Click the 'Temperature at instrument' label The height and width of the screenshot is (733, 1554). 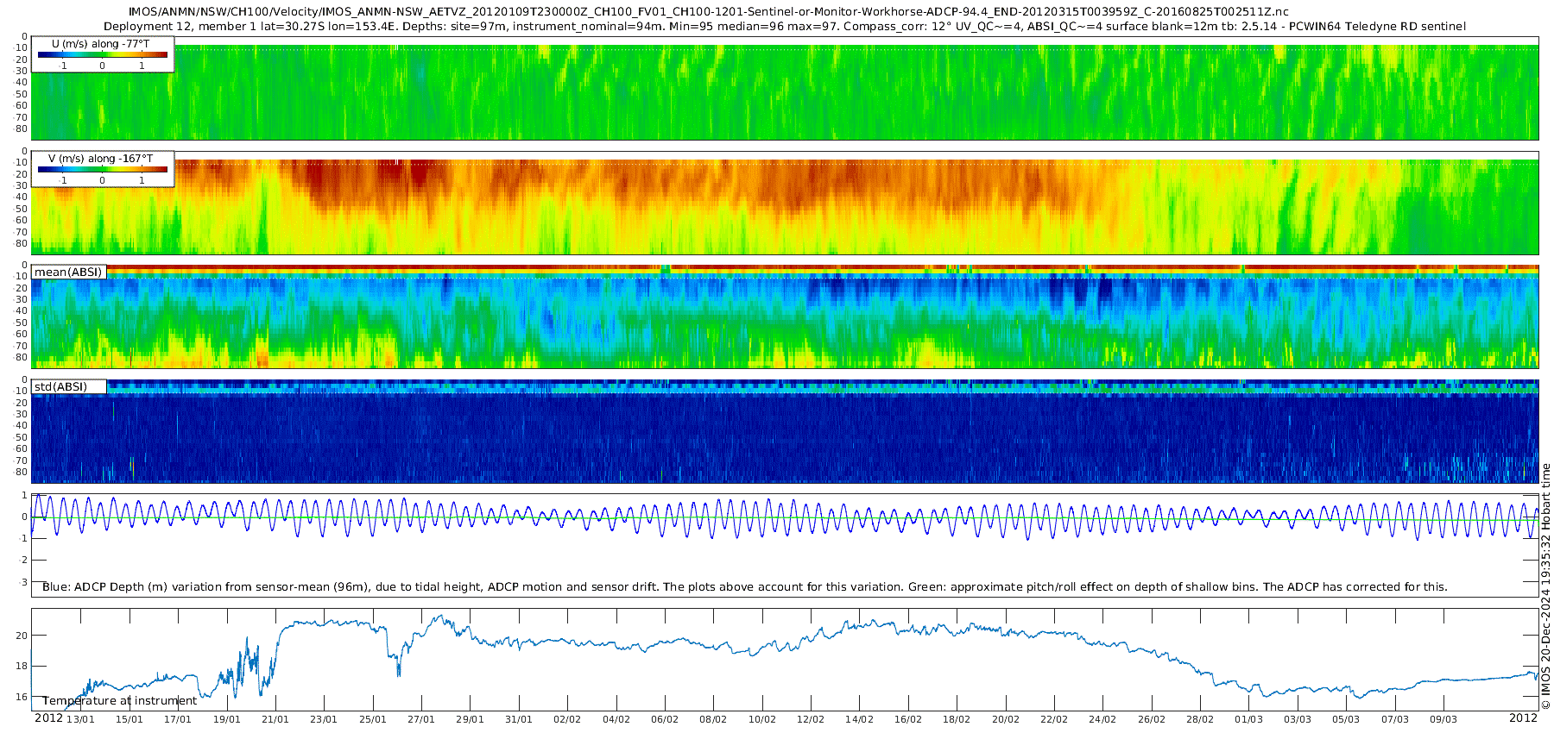click(x=120, y=700)
